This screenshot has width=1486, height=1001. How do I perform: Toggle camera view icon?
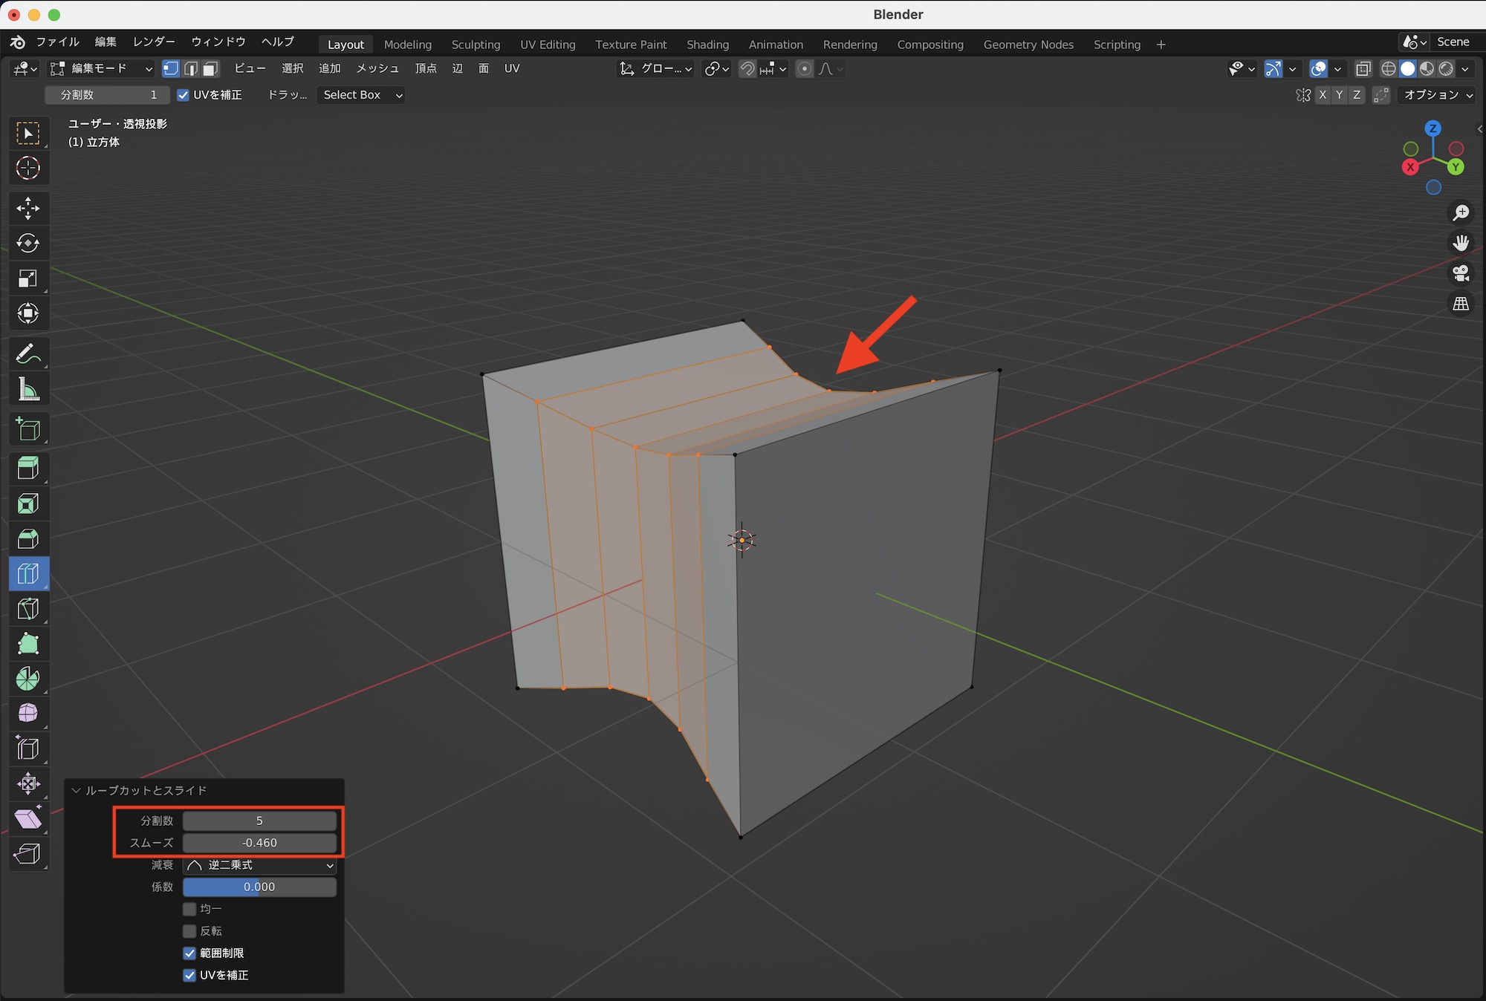(x=1461, y=273)
